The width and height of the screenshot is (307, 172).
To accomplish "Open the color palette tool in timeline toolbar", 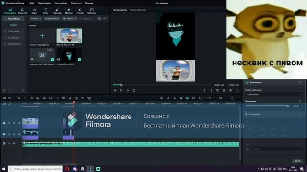I will coord(63,98).
